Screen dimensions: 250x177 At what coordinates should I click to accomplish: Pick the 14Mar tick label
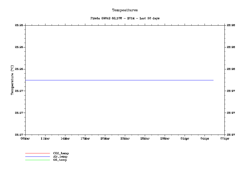coord(65,139)
